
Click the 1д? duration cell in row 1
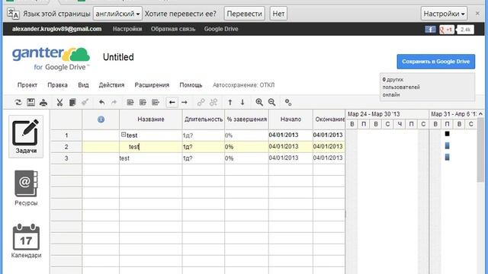(204, 135)
